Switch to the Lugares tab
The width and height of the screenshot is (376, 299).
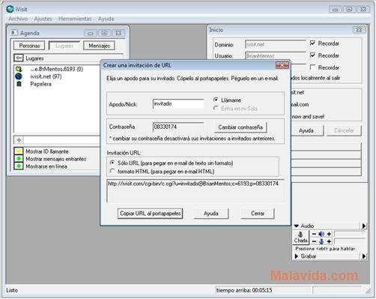(64, 46)
